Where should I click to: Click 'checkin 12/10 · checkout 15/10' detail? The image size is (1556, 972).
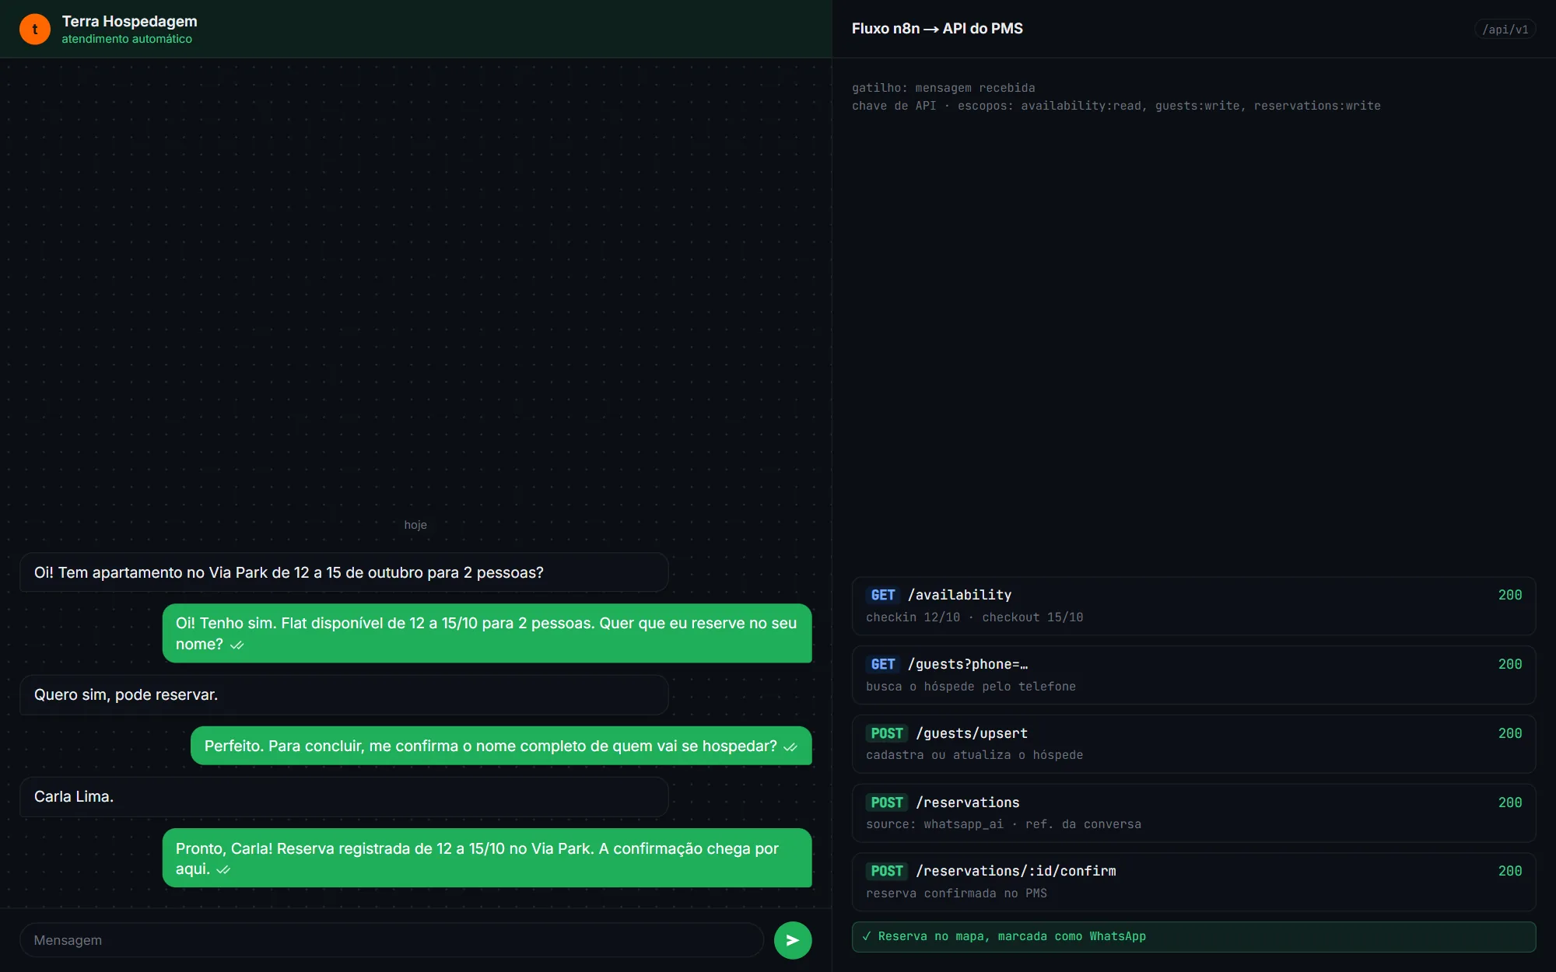coord(974,617)
